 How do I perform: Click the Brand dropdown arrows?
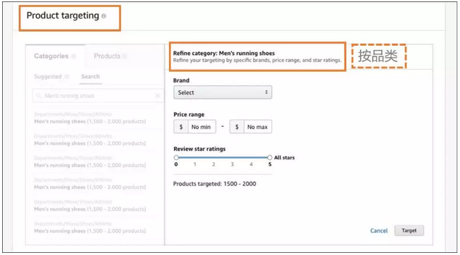click(266, 92)
